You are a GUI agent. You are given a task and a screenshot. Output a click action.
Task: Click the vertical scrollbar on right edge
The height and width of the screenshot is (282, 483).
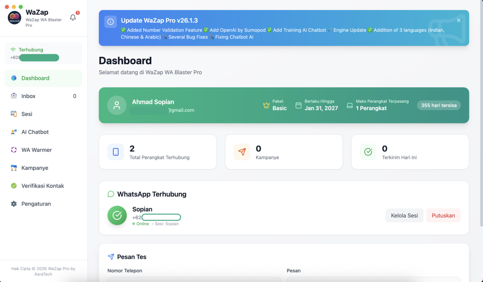[481, 121]
